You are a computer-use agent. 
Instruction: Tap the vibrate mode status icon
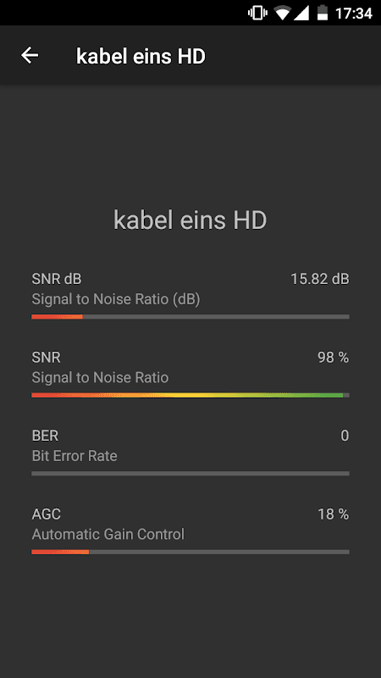[257, 13]
